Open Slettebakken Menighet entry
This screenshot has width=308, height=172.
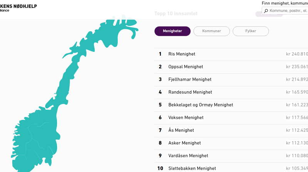[x=192, y=168]
